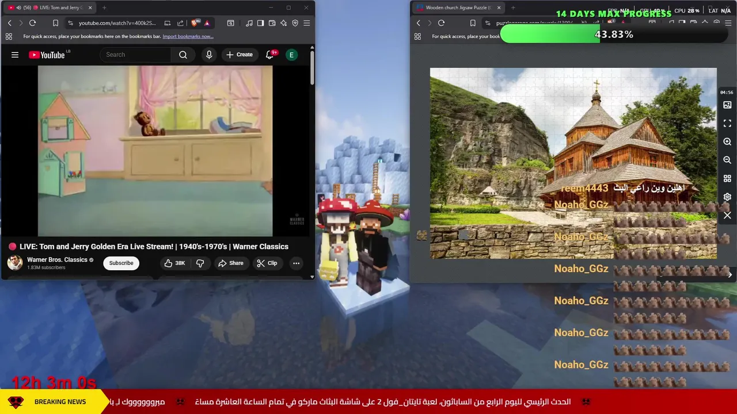This screenshot has width=737, height=414.
Task: Click the wooden church puzzle image
Action: coord(573,163)
